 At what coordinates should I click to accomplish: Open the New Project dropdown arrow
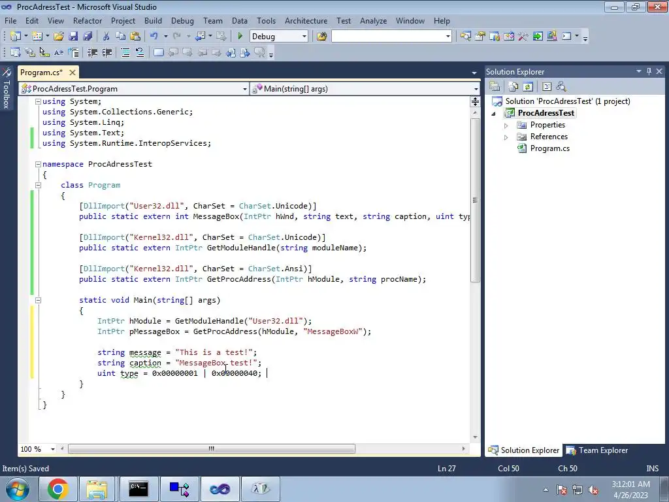click(26, 37)
